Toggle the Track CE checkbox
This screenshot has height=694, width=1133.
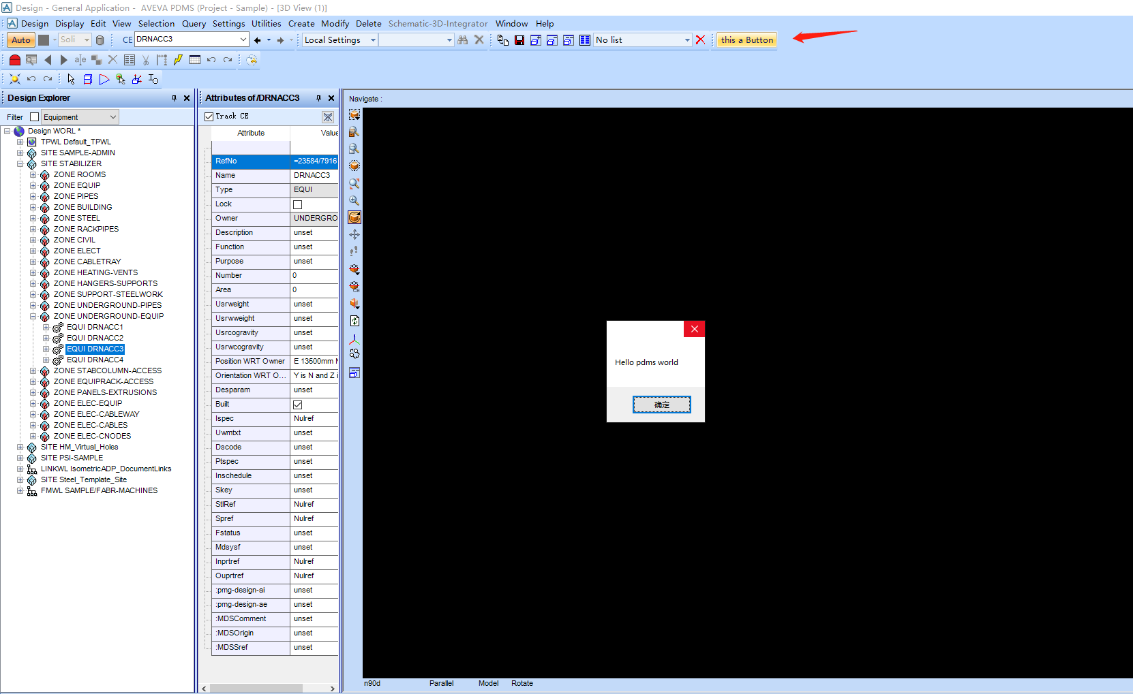coord(209,116)
